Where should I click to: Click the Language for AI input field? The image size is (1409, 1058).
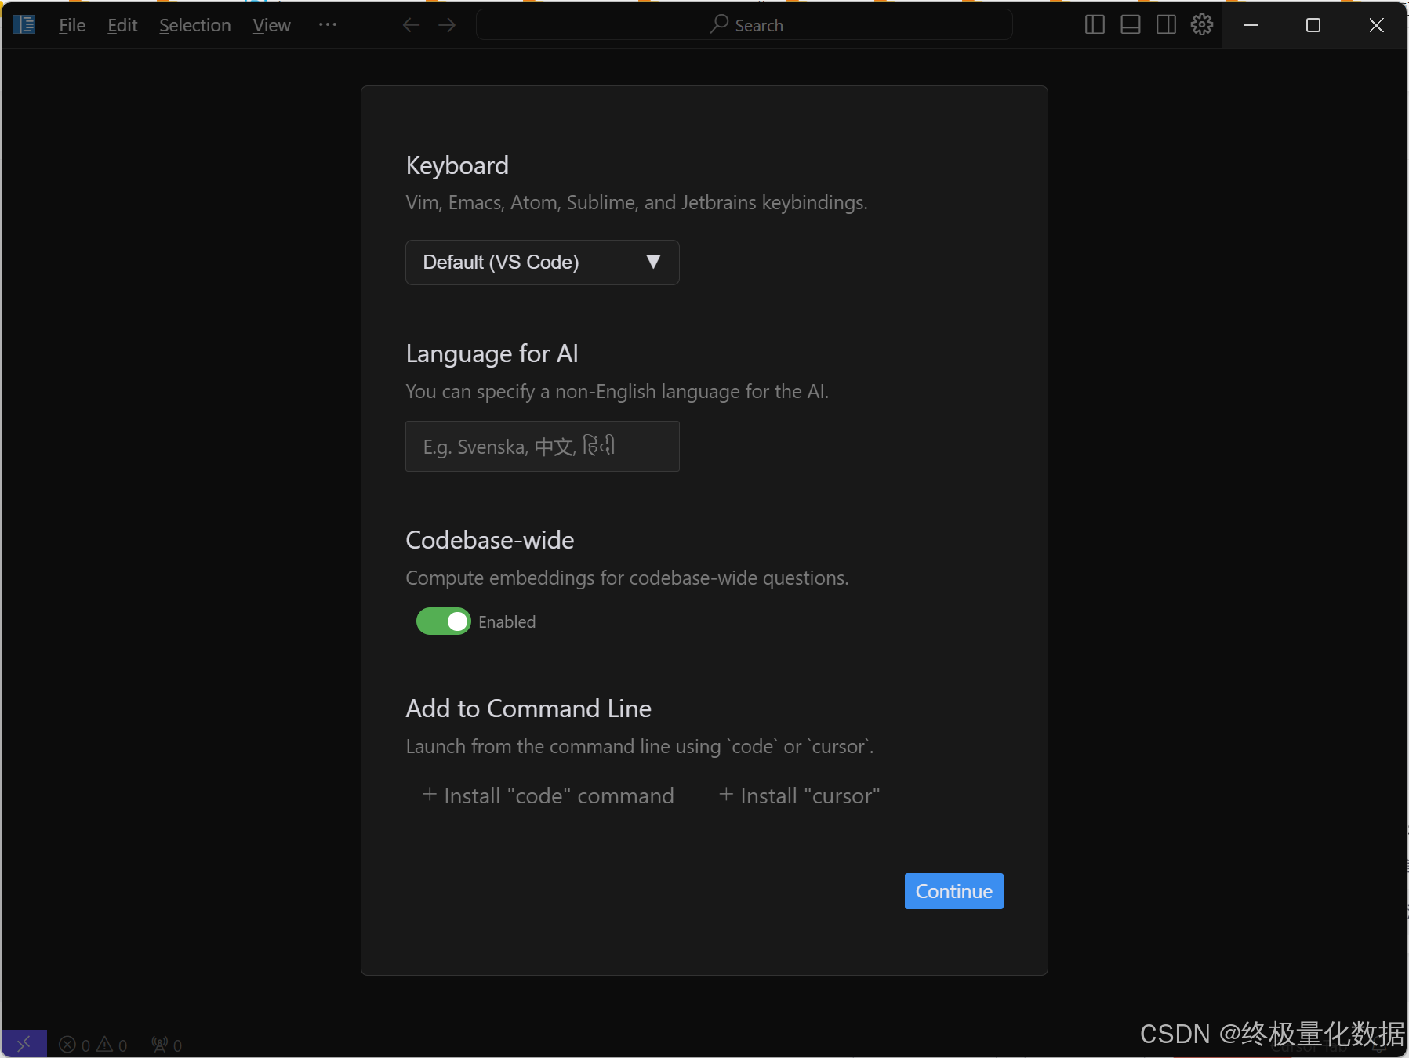tap(542, 447)
